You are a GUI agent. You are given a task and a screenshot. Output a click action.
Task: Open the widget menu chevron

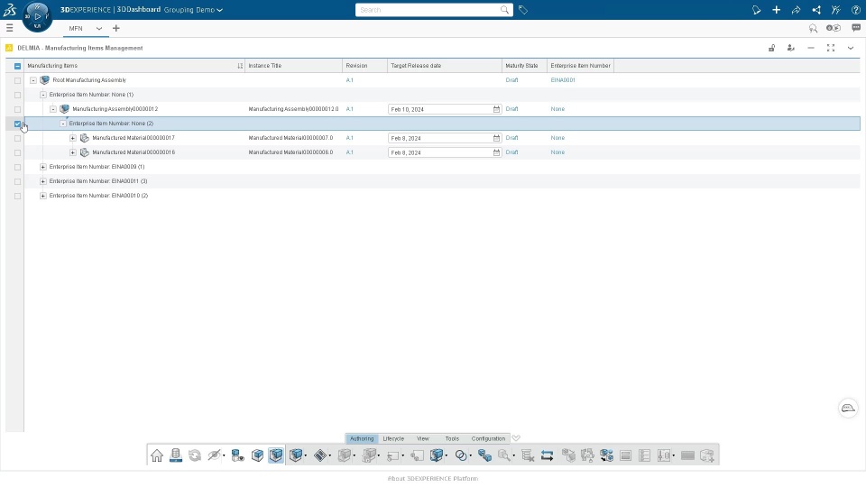pyautogui.click(x=851, y=48)
